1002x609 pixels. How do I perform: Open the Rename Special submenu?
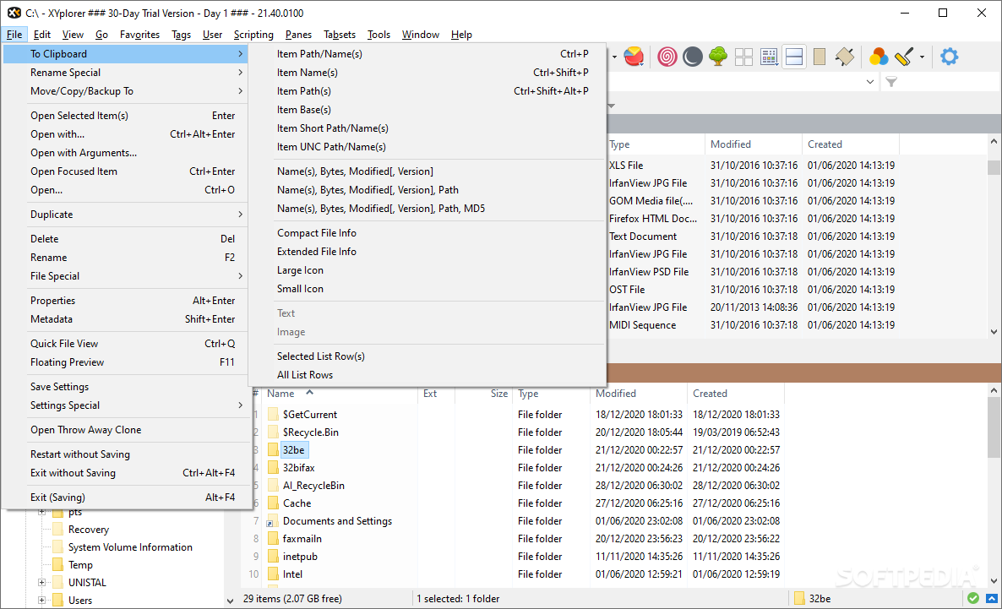[x=125, y=72]
